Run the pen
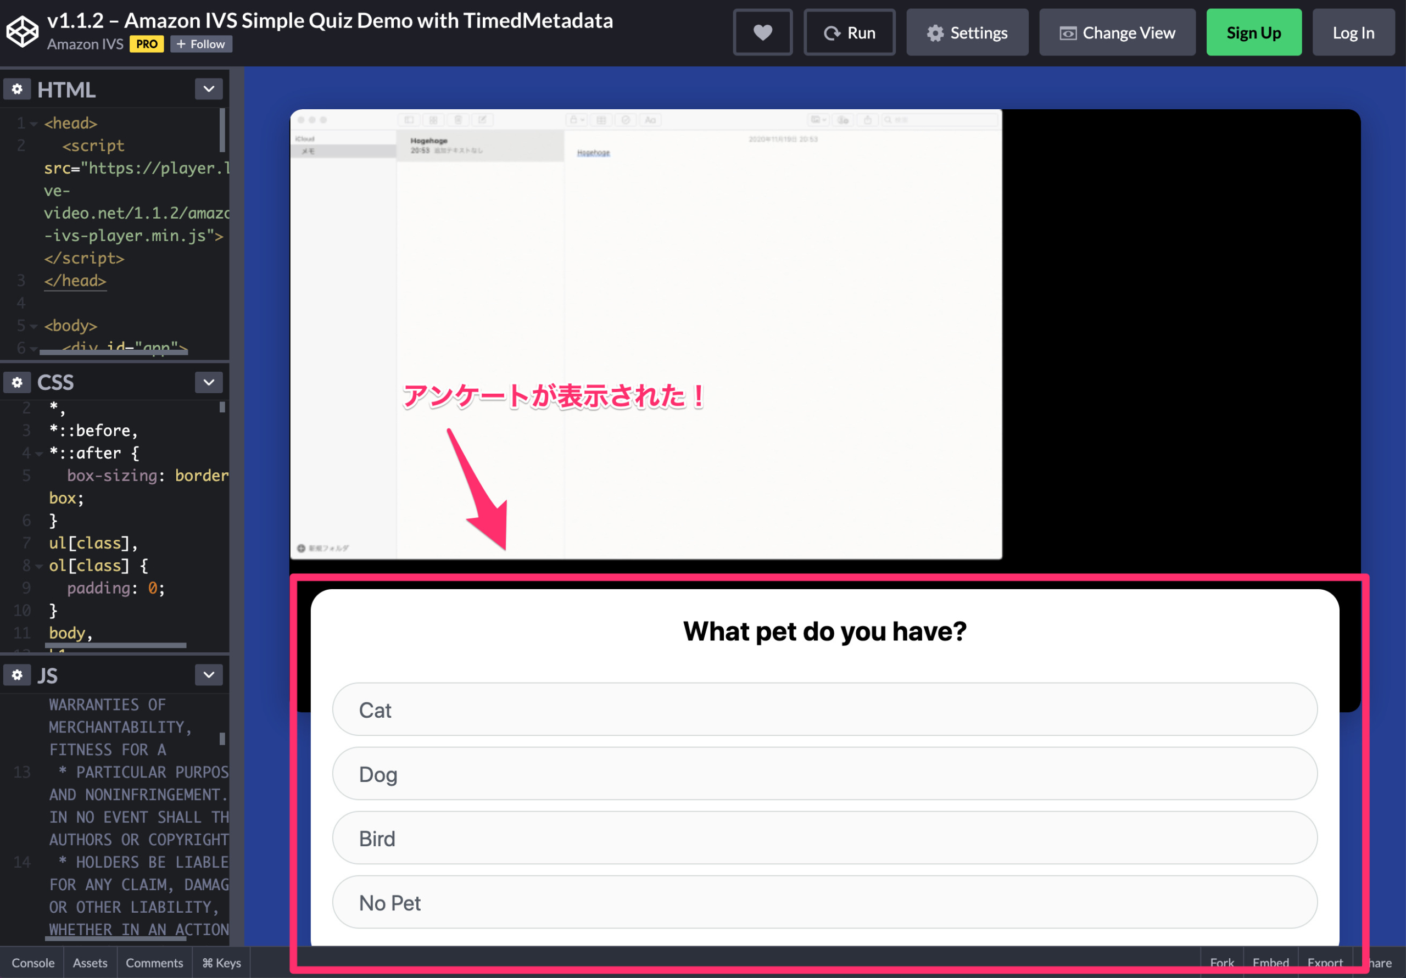 point(849,32)
